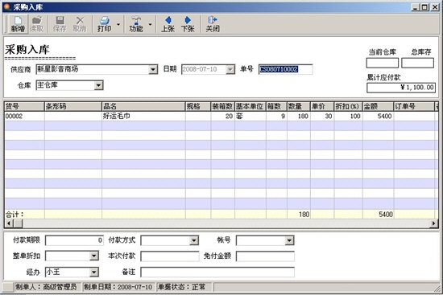This screenshot has height=295, width=443.
Task: Click the 总库存 total stock field
Action: [417, 63]
